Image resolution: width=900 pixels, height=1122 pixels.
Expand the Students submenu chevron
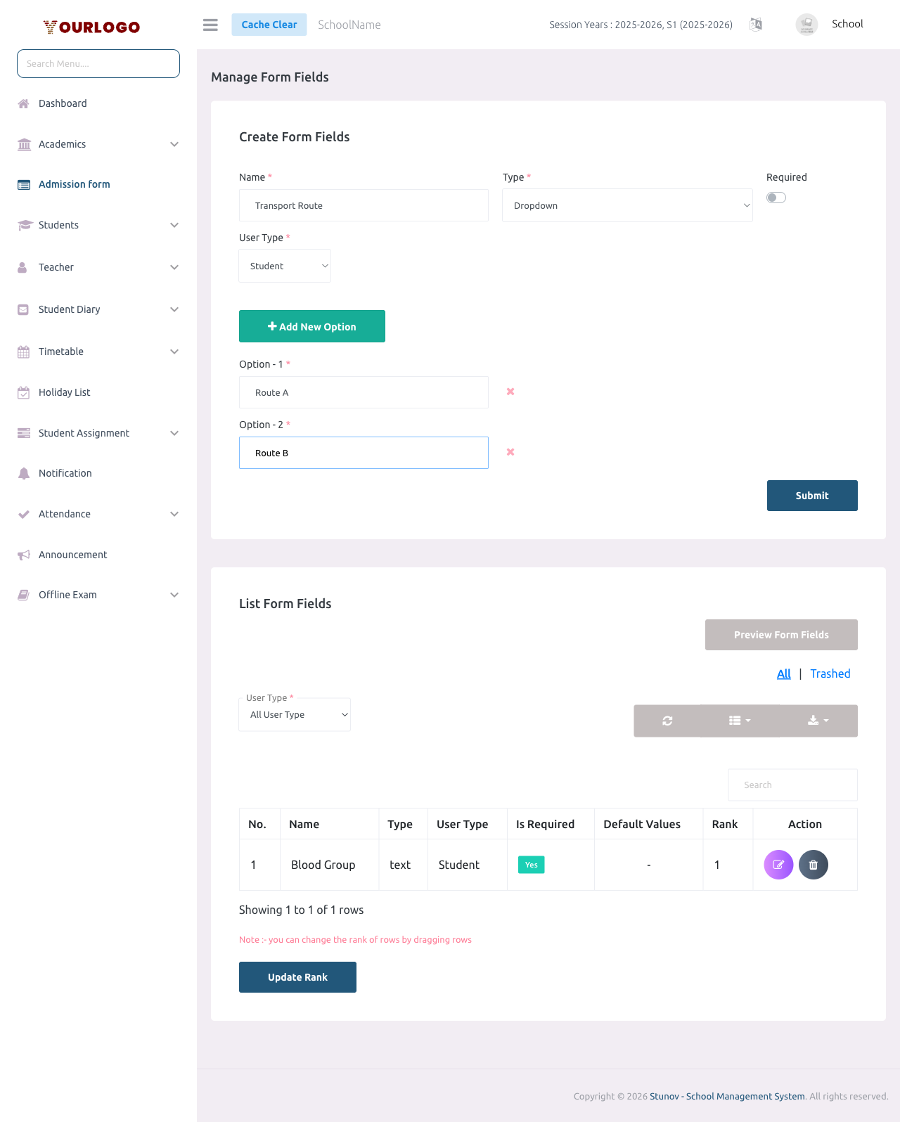click(x=174, y=225)
